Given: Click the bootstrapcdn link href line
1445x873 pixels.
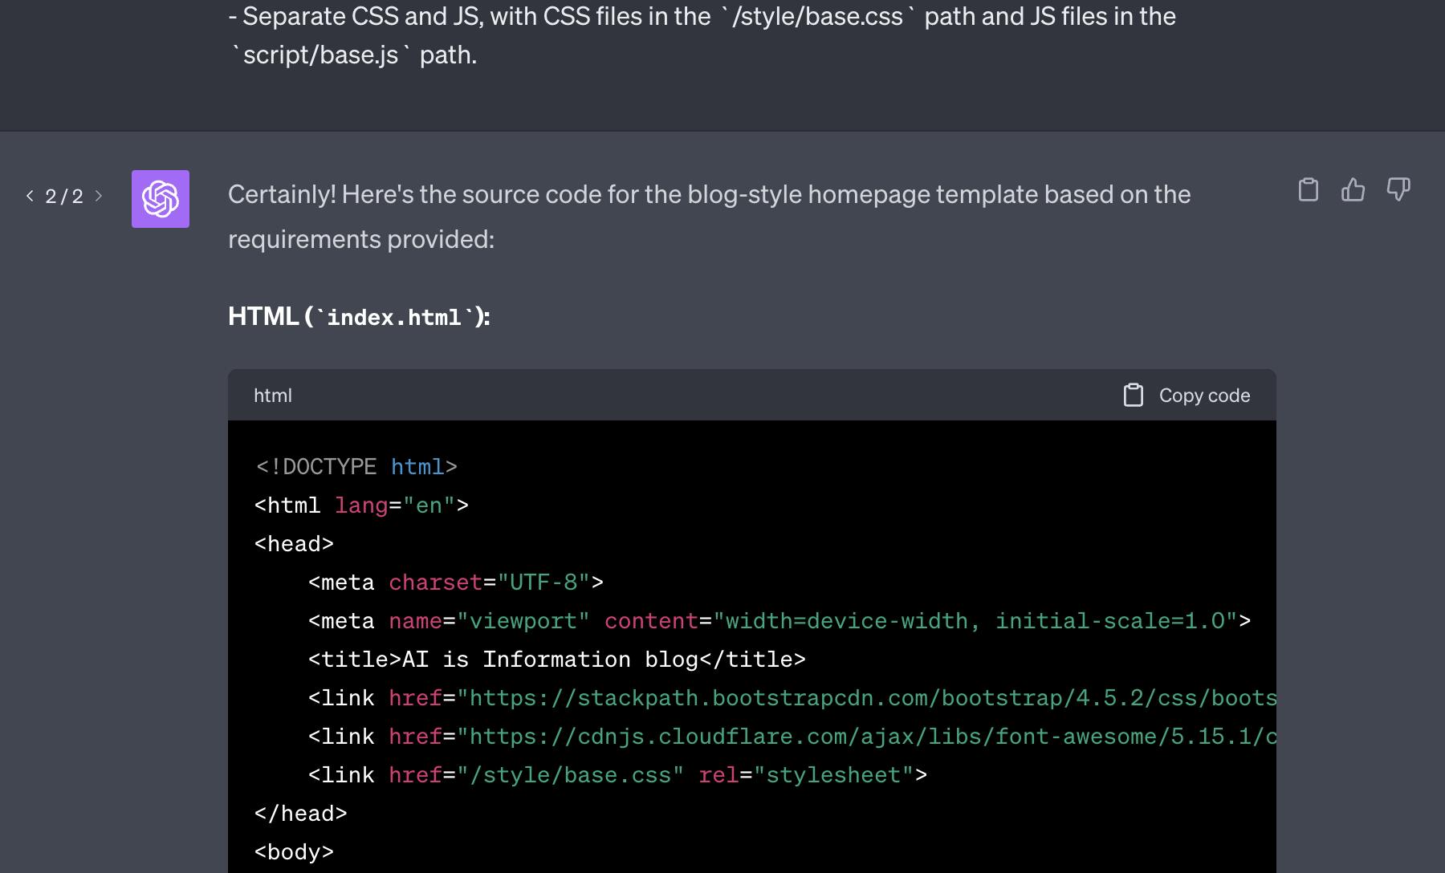Looking at the screenshot, I should coord(792,698).
